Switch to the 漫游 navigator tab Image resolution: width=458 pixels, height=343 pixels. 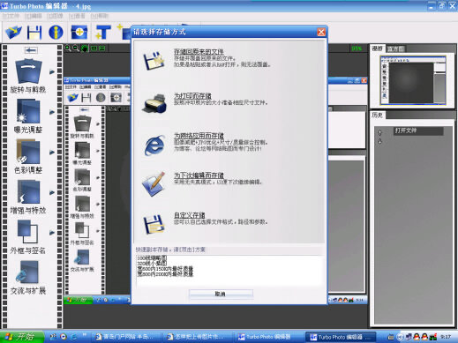coord(378,48)
